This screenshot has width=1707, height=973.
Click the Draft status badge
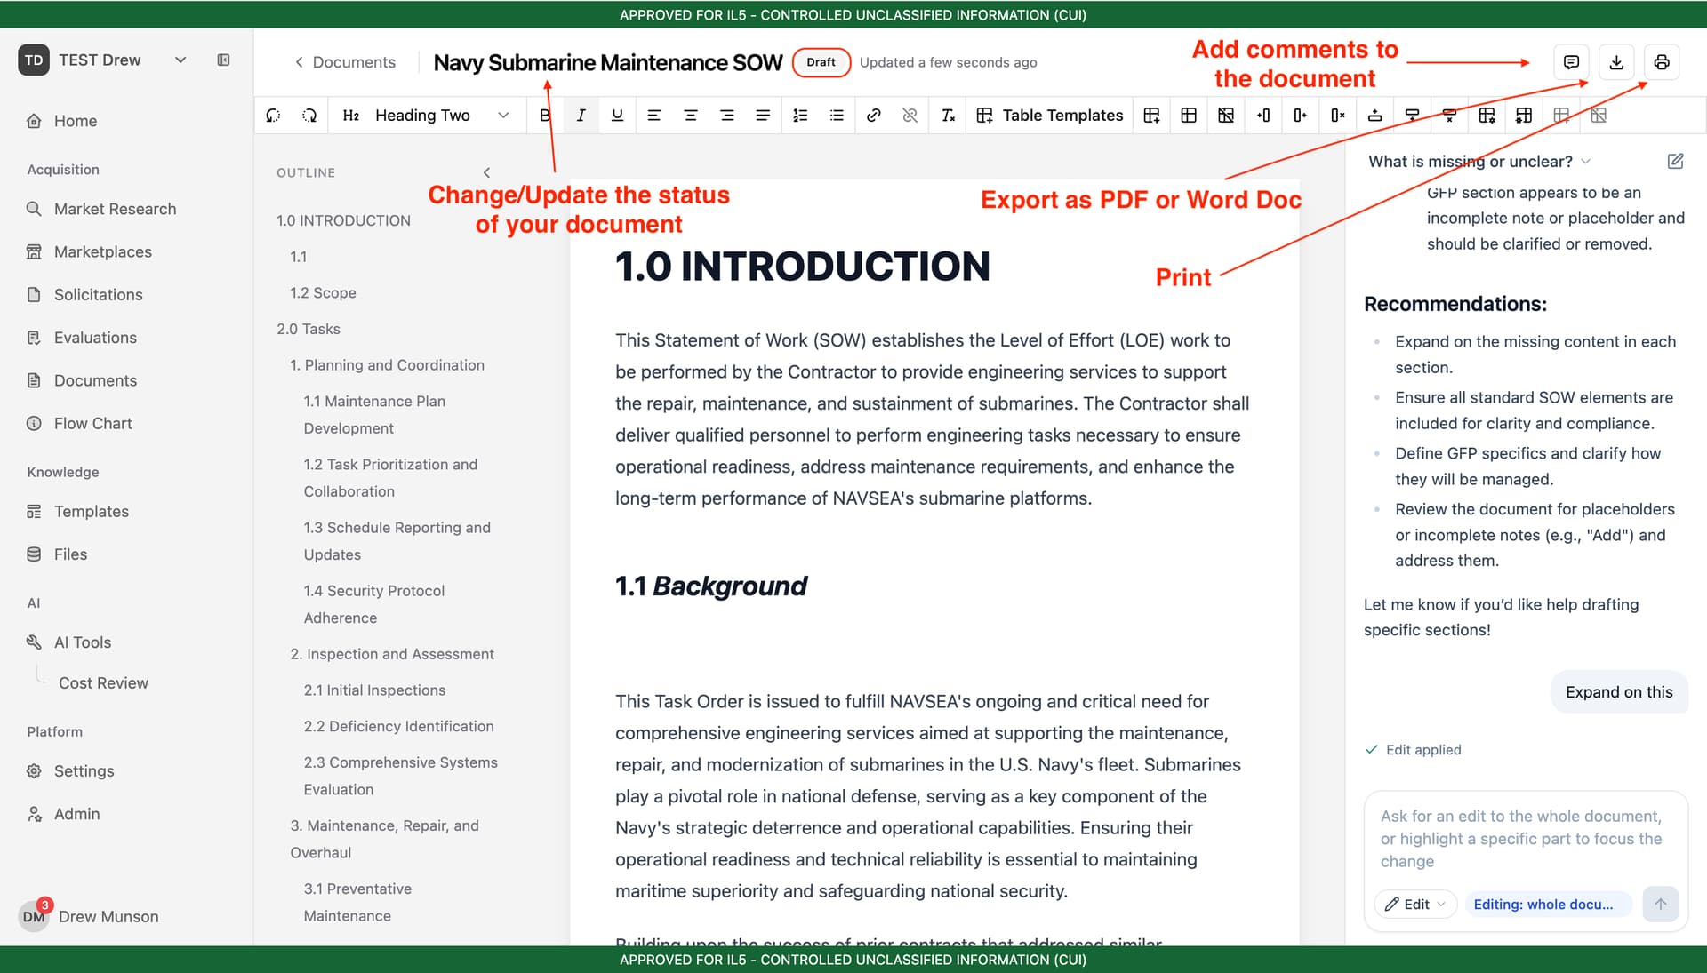[821, 62]
